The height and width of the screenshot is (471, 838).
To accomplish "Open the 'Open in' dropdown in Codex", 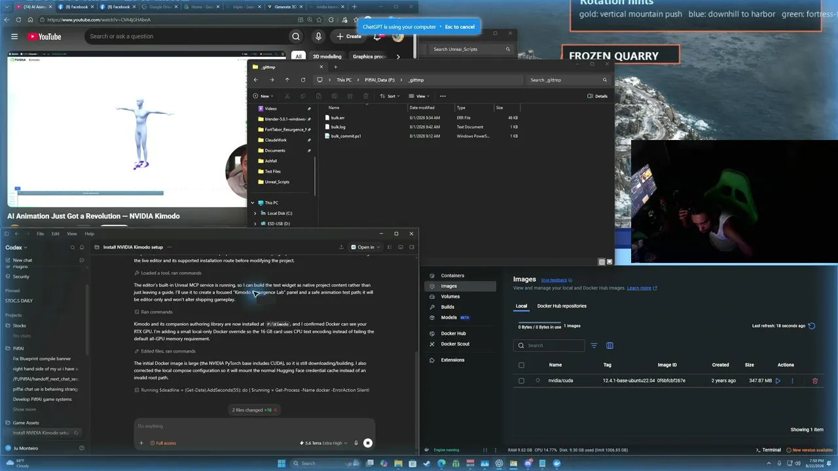I will (365, 247).
